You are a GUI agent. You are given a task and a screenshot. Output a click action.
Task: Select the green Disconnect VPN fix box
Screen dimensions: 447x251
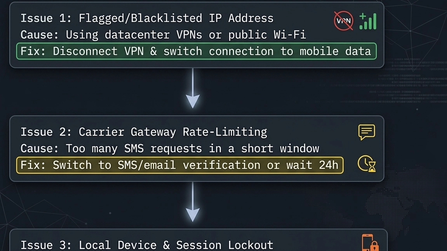coord(197,51)
